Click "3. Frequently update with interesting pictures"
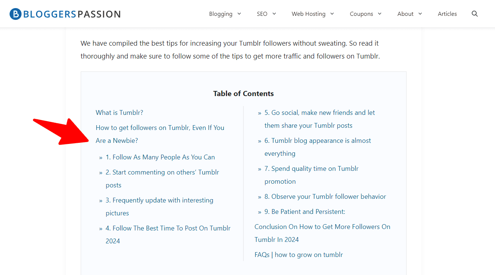 point(159,200)
